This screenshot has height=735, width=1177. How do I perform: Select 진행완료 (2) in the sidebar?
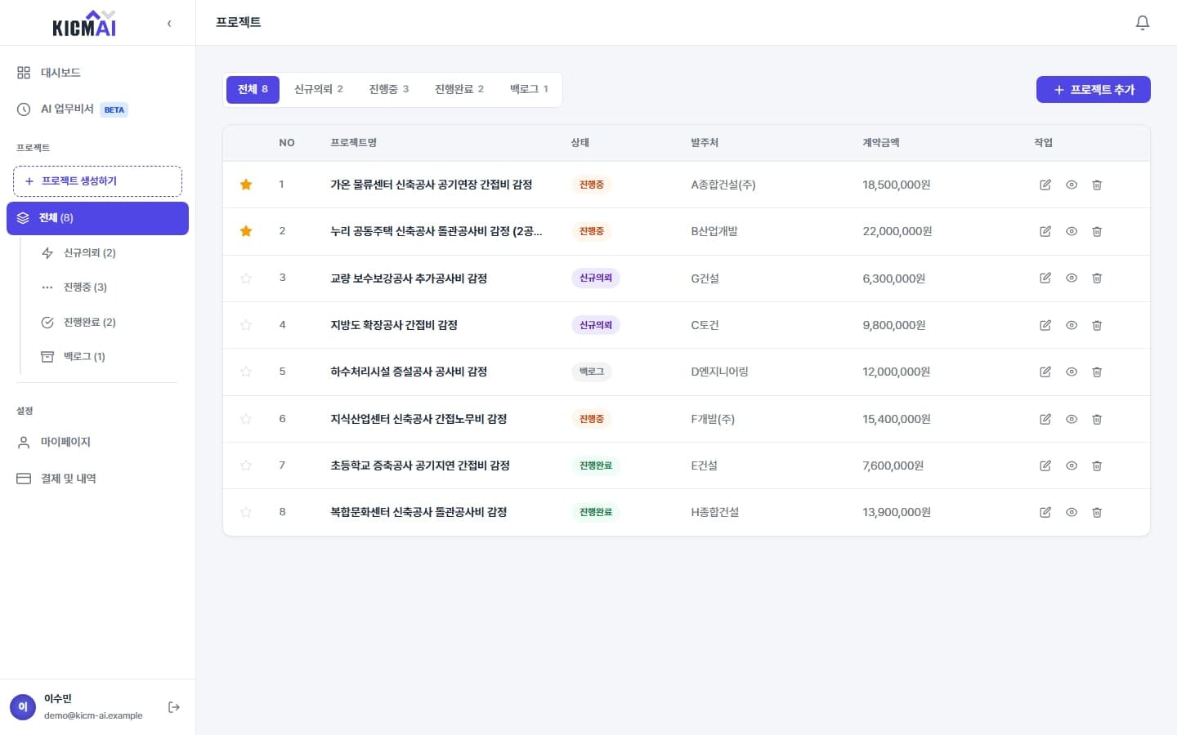point(109,323)
